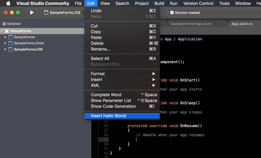The height and width of the screenshot is (158, 261).
Task: Open the Insert submenu
Action: [x=122, y=79]
